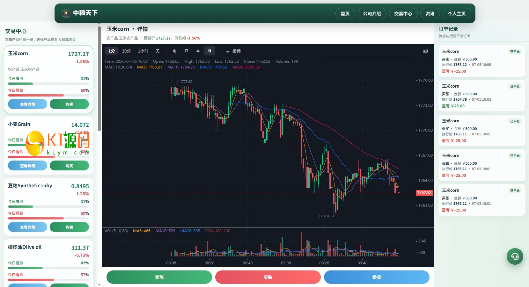Select the area chart triangle icon
This screenshot has height=287, width=529.
[x=198, y=51]
